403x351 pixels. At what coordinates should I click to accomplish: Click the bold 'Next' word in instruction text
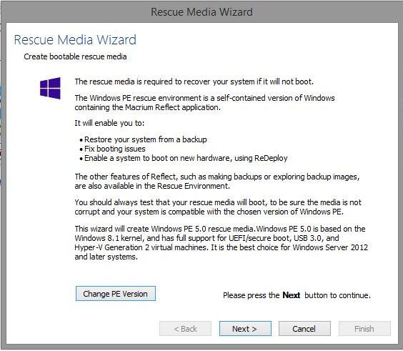pos(292,295)
